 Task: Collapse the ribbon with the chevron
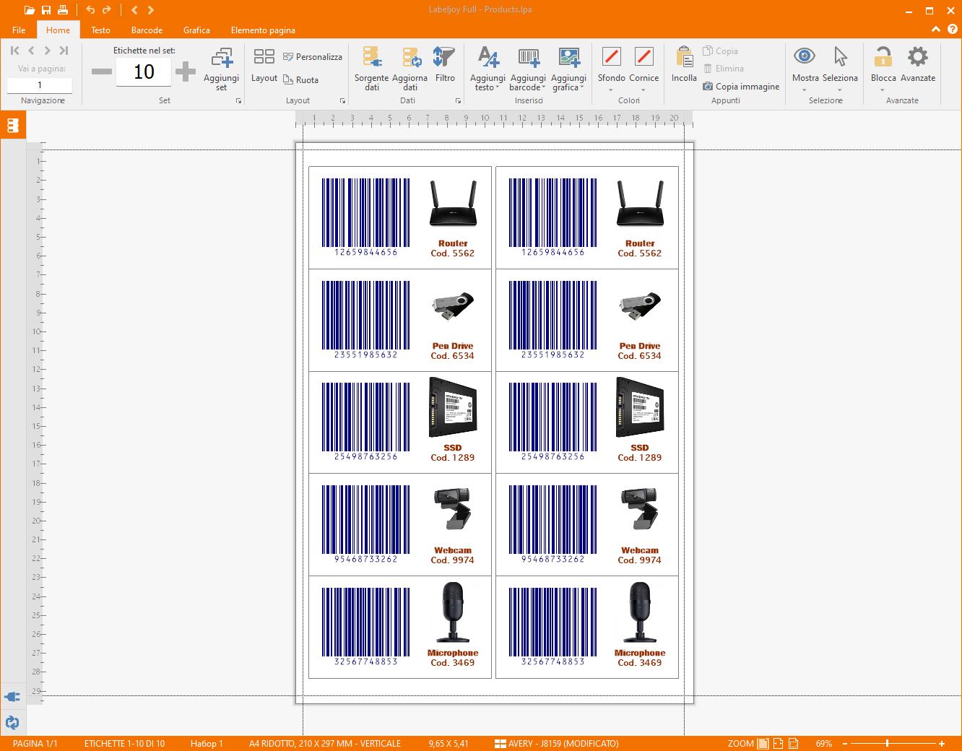click(935, 30)
